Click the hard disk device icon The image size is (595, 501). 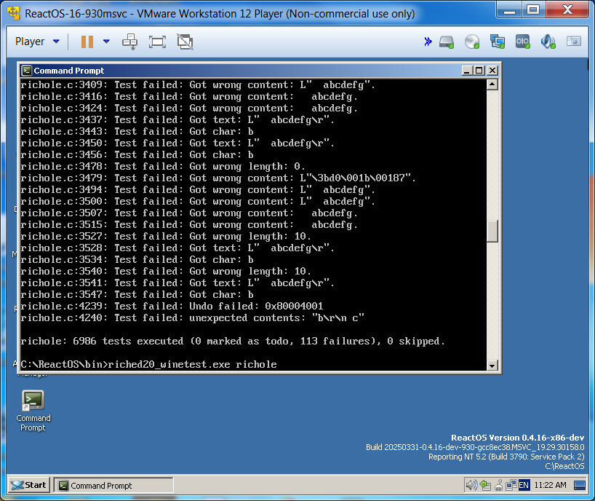click(447, 42)
